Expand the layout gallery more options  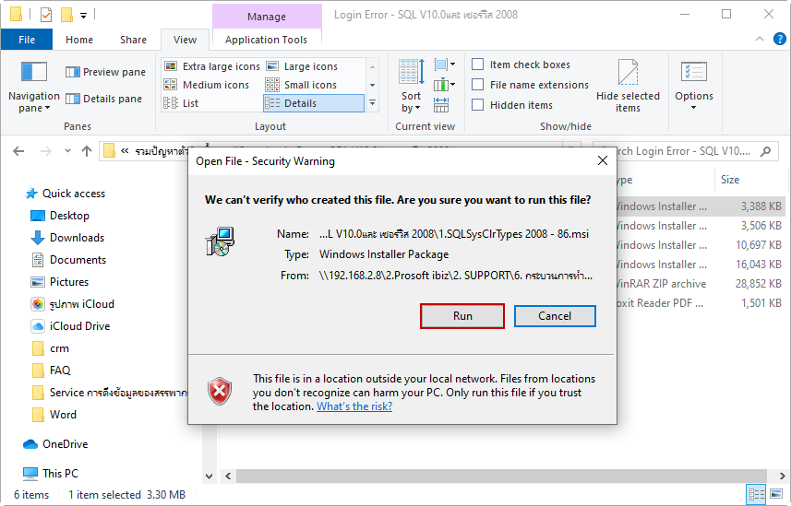click(x=372, y=103)
